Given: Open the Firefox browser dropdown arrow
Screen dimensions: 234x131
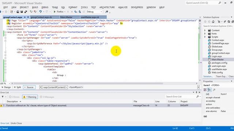Looking at the screenshot, I should pos(65,12).
